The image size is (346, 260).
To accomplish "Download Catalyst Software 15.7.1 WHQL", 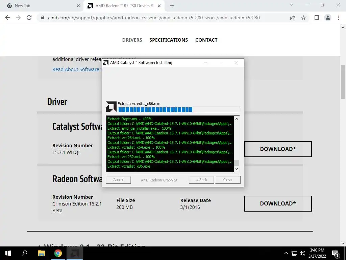I will 278,149.
